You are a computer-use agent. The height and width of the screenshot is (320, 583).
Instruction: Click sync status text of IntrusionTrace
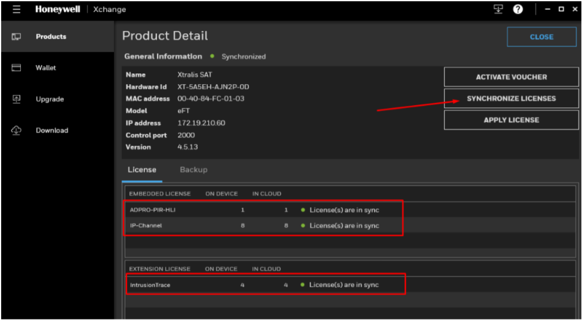[x=344, y=285]
